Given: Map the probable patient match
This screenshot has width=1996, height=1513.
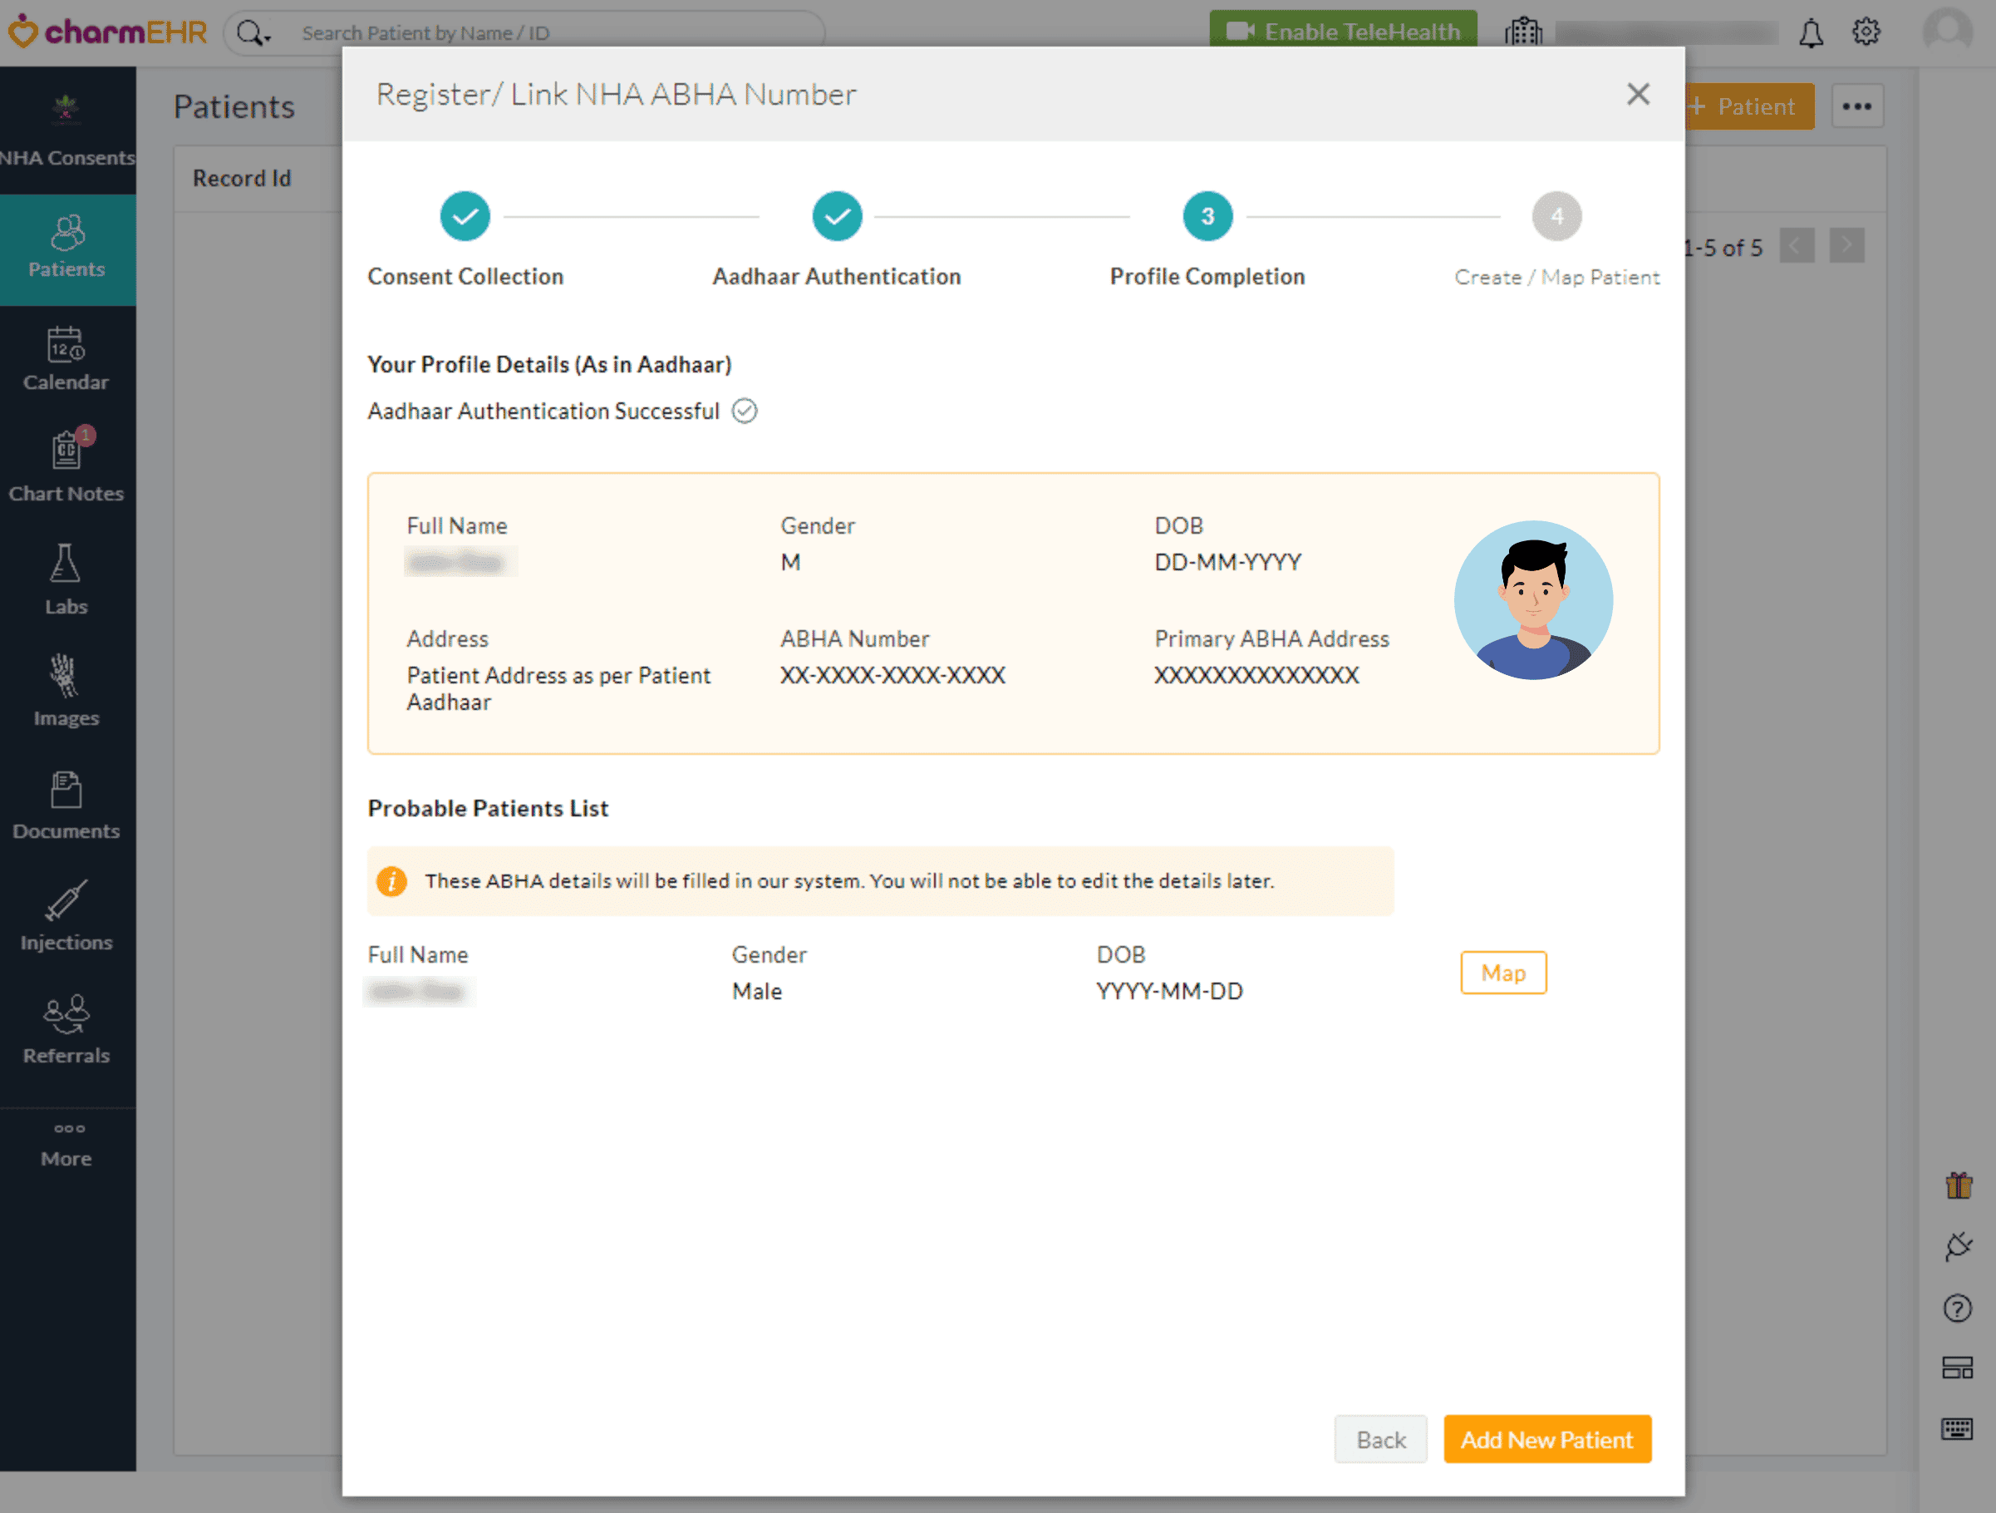Looking at the screenshot, I should (1502, 973).
